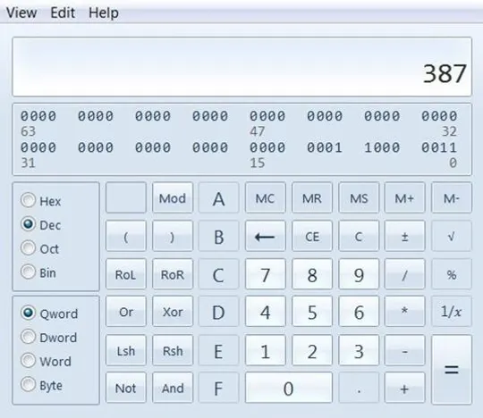Click the RoL rotate left button
This screenshot has width=483, height=418.
click(126, 274)
